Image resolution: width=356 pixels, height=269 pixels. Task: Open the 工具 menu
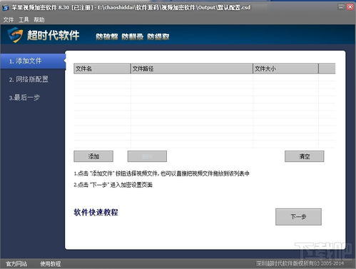point(24,20)
